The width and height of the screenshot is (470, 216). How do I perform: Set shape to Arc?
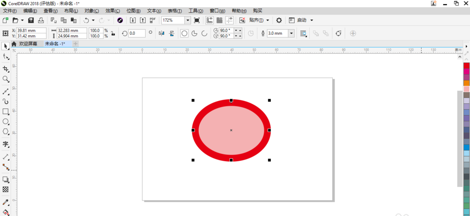pyautogui.click(x=204, y=33)
